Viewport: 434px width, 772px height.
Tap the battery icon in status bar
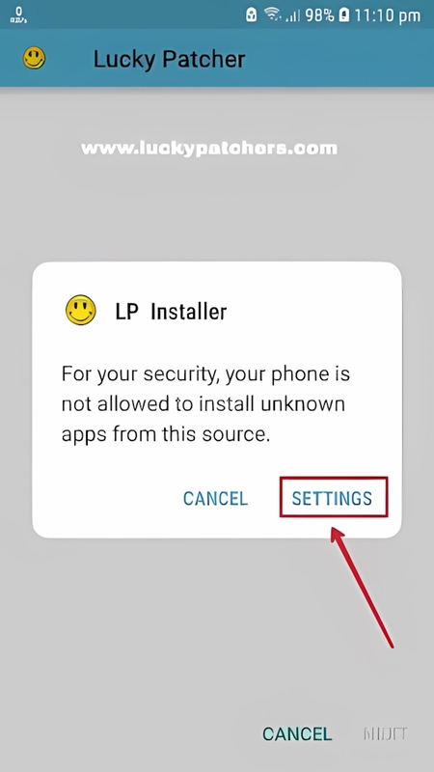coord(344,14)
